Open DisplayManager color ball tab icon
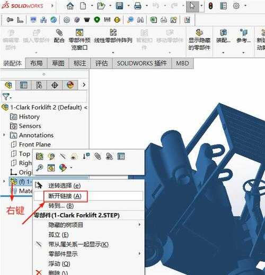This screenshot has height=275, width=265. [70, 85]
